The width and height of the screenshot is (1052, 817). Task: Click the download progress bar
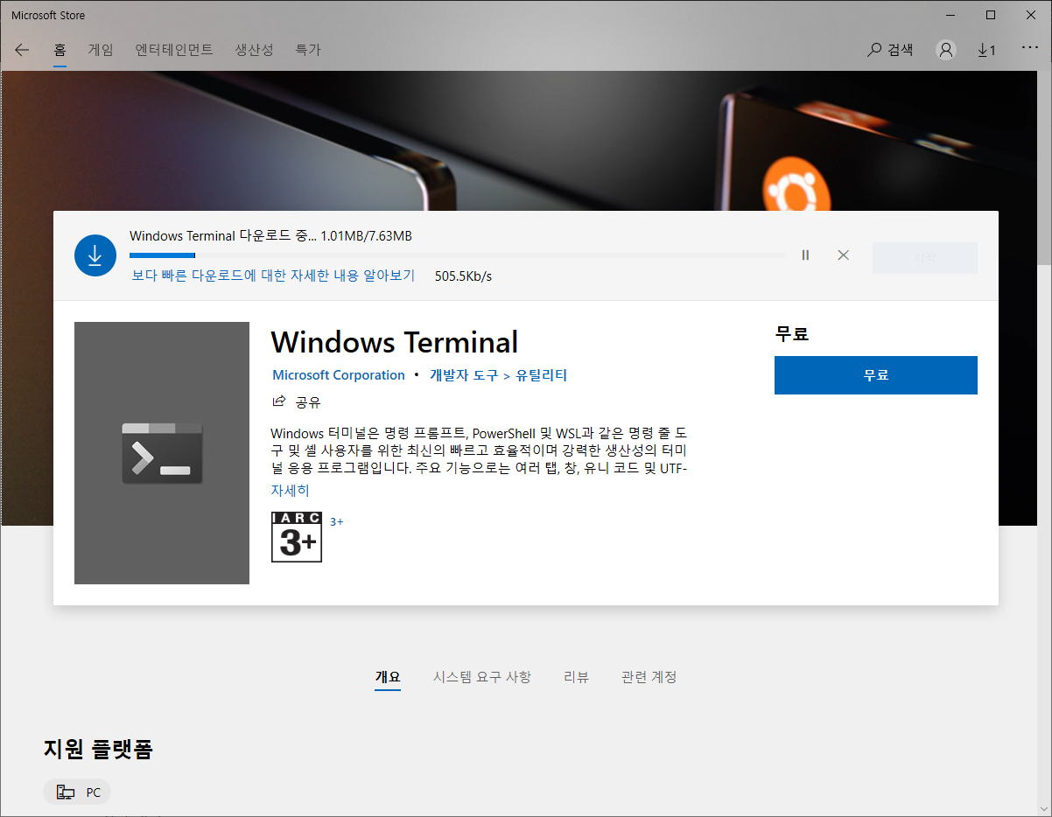click(458, 255)
